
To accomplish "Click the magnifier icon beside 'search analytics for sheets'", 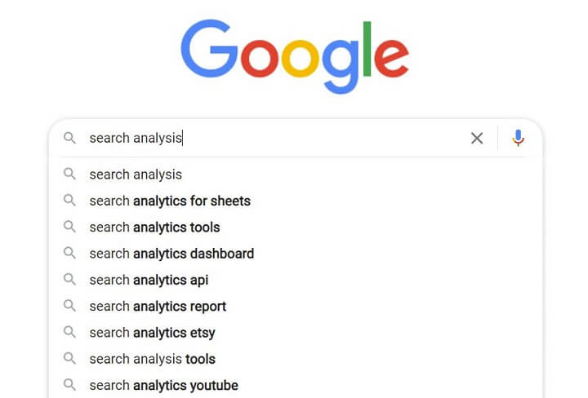I will coord(69,201).
